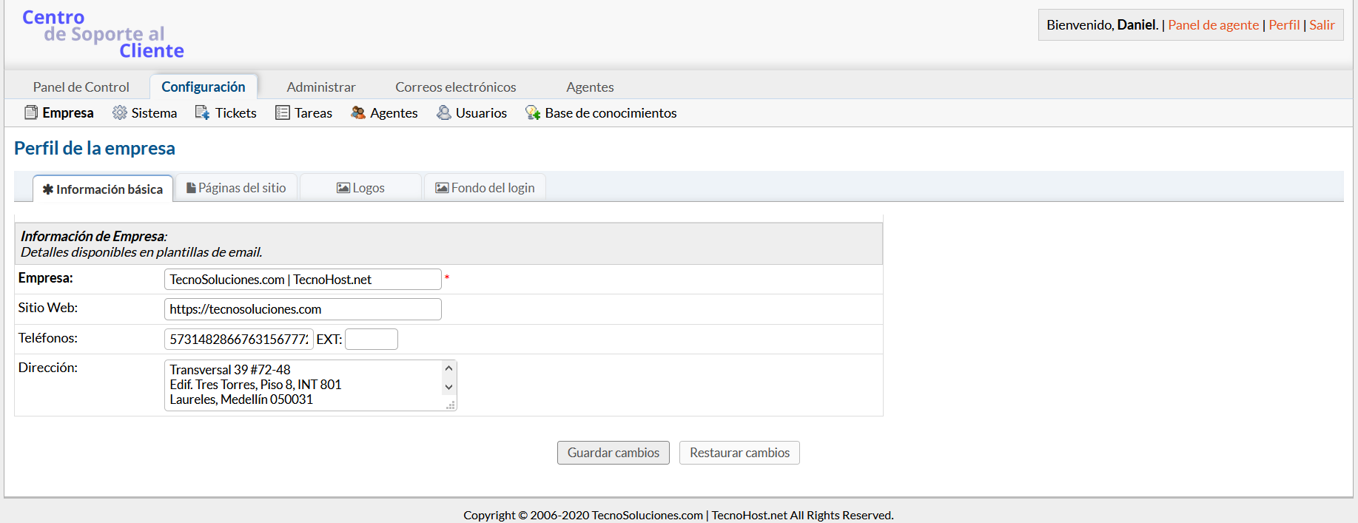Log out using the Salir link
The height and width of the screenshot is (523, 1358).
click(1322, 25)
